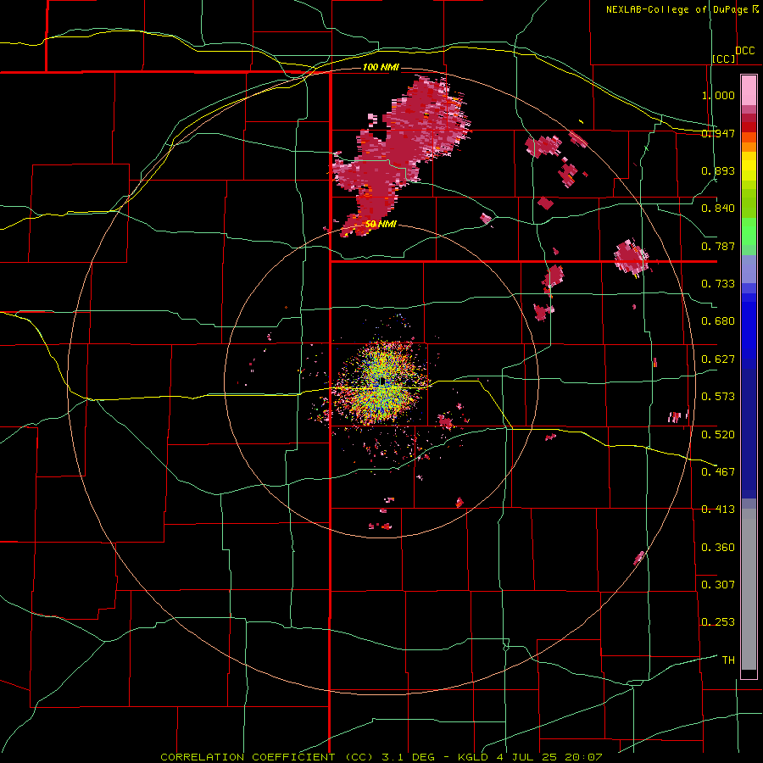
Task: Click the 1.000 color scale value
Action: (718, 95)
